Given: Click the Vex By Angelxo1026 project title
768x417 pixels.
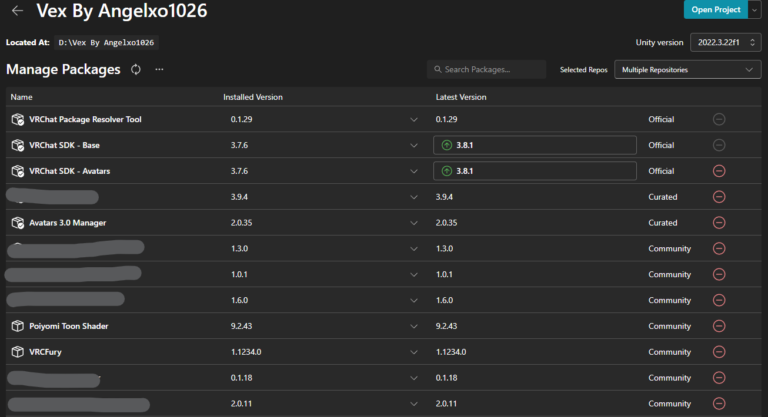Looking at the screenshot, I should pyautogui.click(x=122, y=10).
